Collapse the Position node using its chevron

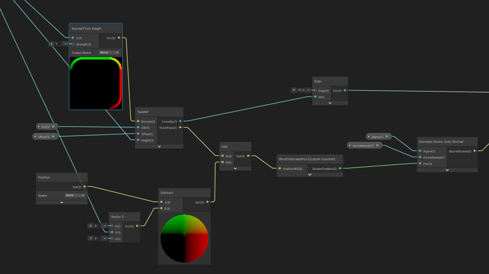62,202
